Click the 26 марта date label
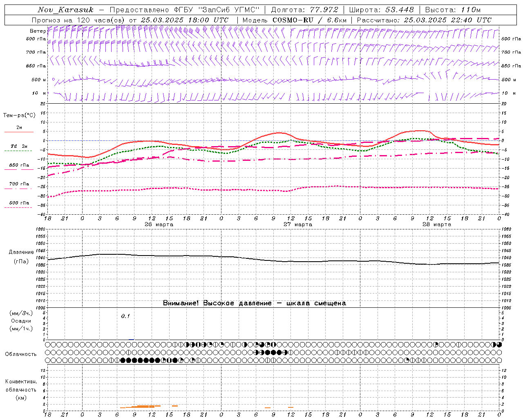 [x=159, y=225]
